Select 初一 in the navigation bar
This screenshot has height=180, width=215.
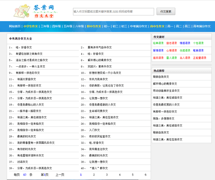tap(107, 26)
